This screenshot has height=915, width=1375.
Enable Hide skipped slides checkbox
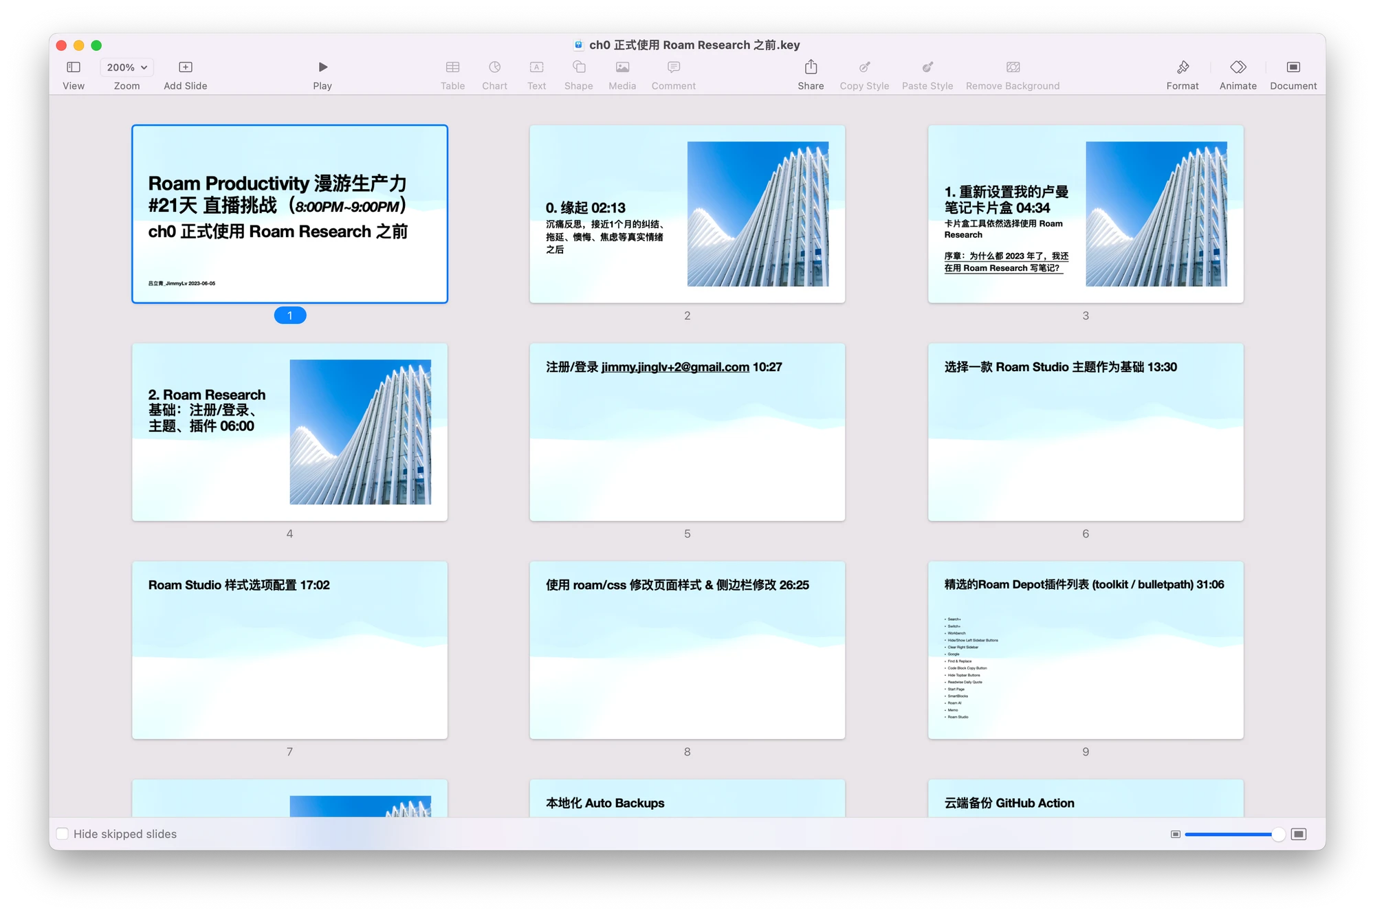point(63,834)
